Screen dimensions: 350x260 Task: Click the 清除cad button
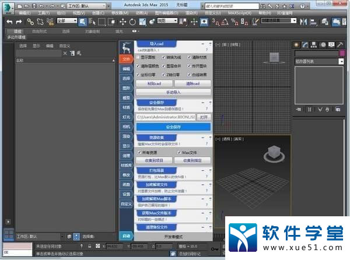192,83
